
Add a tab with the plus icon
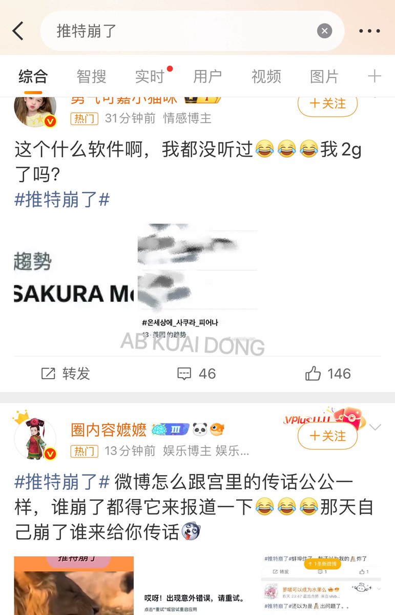click(x=375, y=77)
